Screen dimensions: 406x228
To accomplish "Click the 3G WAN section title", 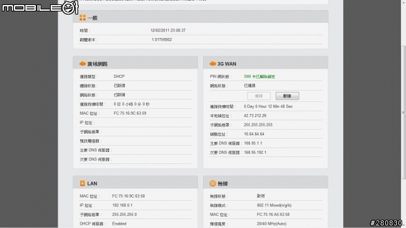I will (227, 64).
